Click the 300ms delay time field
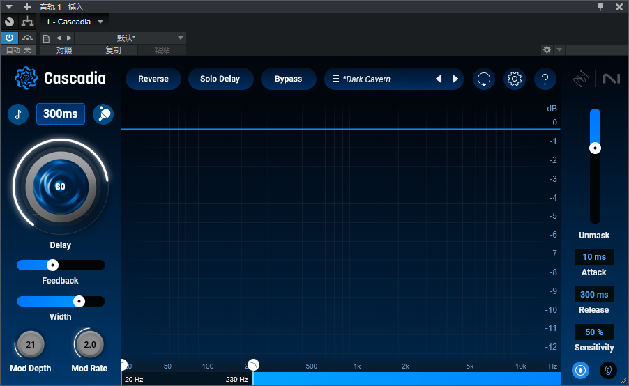 coord(60,114)
